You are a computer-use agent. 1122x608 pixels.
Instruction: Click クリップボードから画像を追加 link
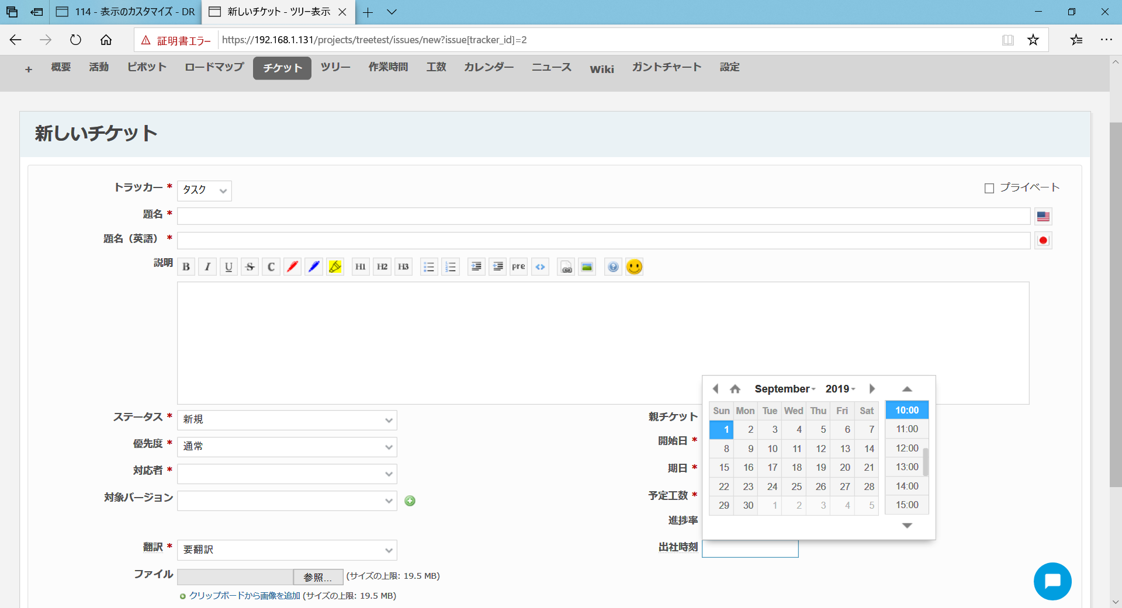coord(244,596)
